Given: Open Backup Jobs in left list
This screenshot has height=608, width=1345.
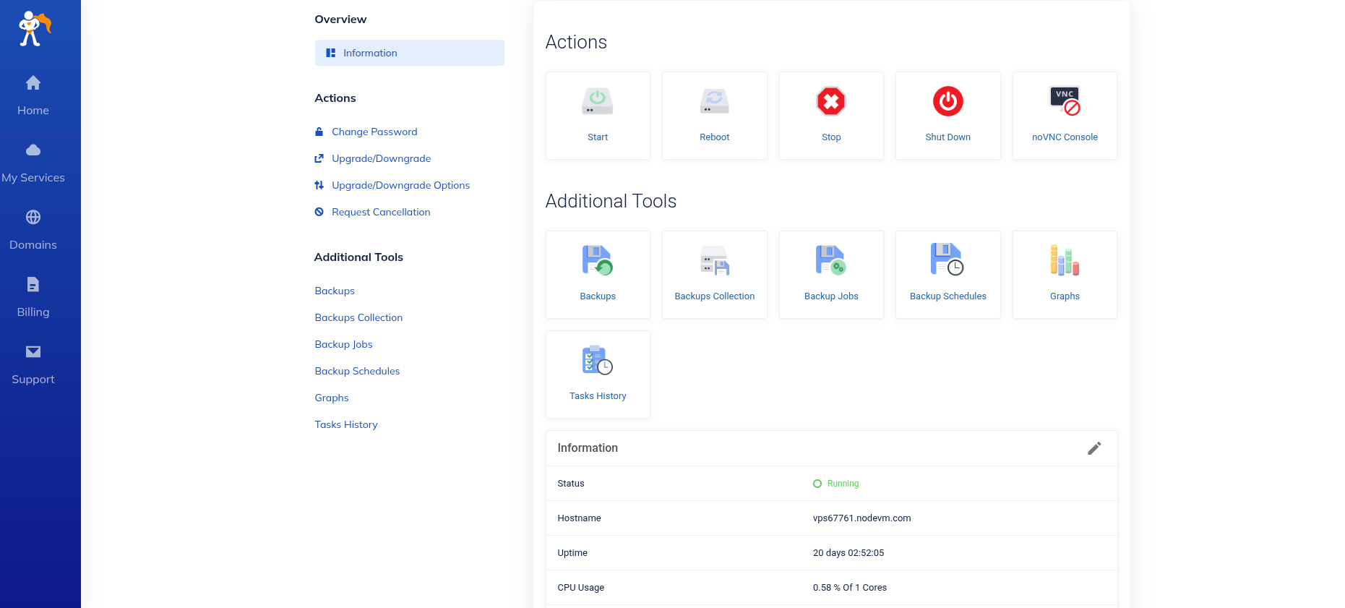Looking at the screenshot, I should pos(343,344).
